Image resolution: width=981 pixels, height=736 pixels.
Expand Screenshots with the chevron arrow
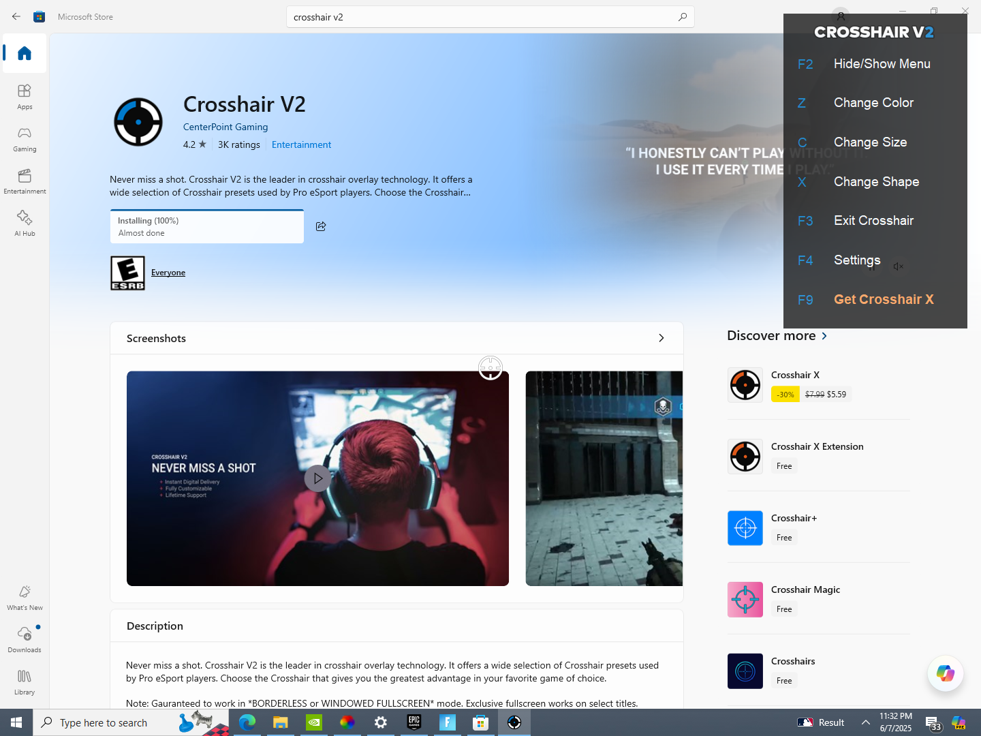[661, 338]
